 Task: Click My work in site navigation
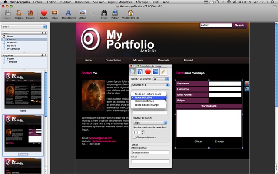[x=138, y=60]
